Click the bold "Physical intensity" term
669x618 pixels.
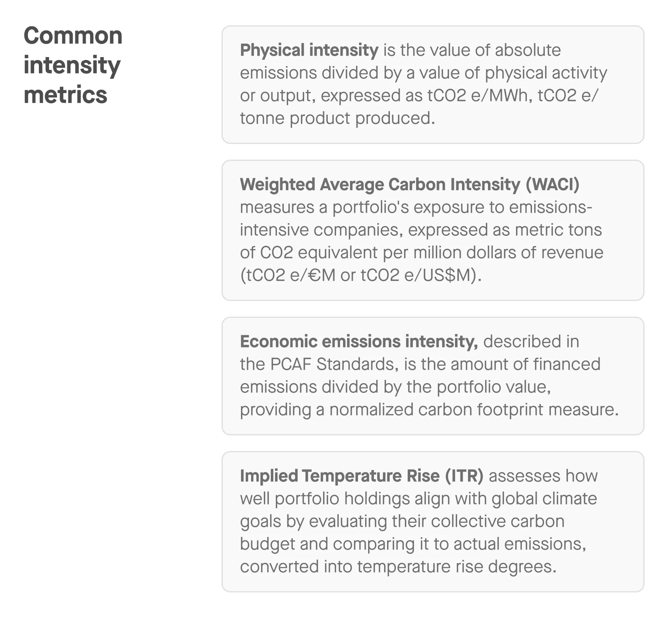pos(309,50)
